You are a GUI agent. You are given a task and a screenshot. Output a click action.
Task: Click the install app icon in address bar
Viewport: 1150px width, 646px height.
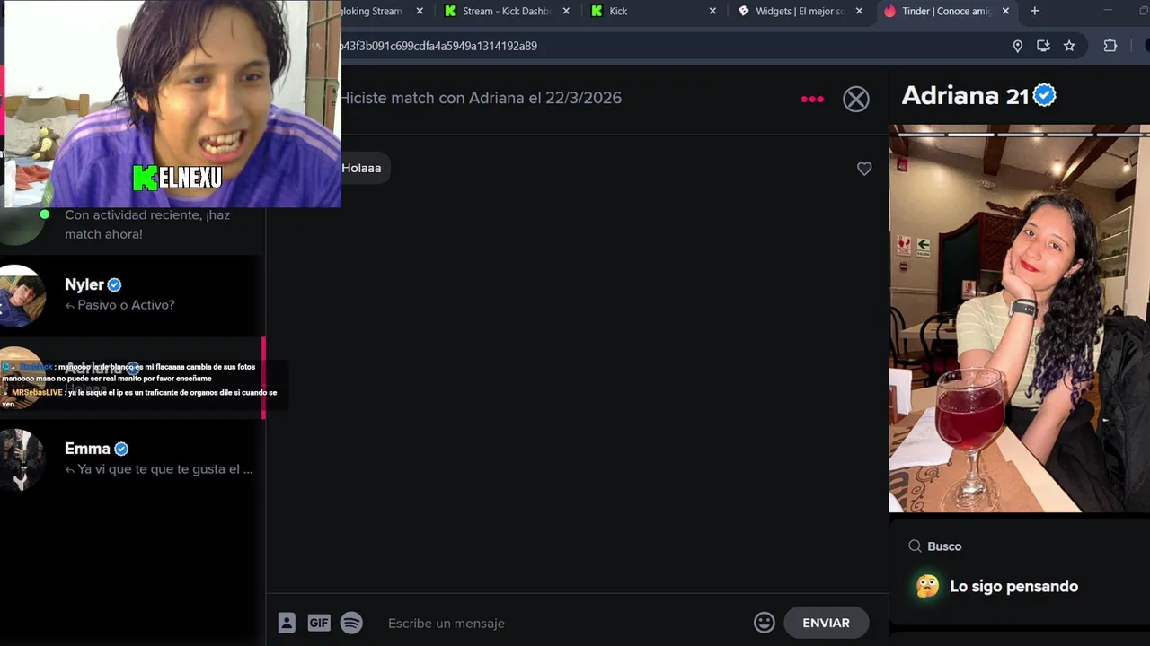point(1043,46)
